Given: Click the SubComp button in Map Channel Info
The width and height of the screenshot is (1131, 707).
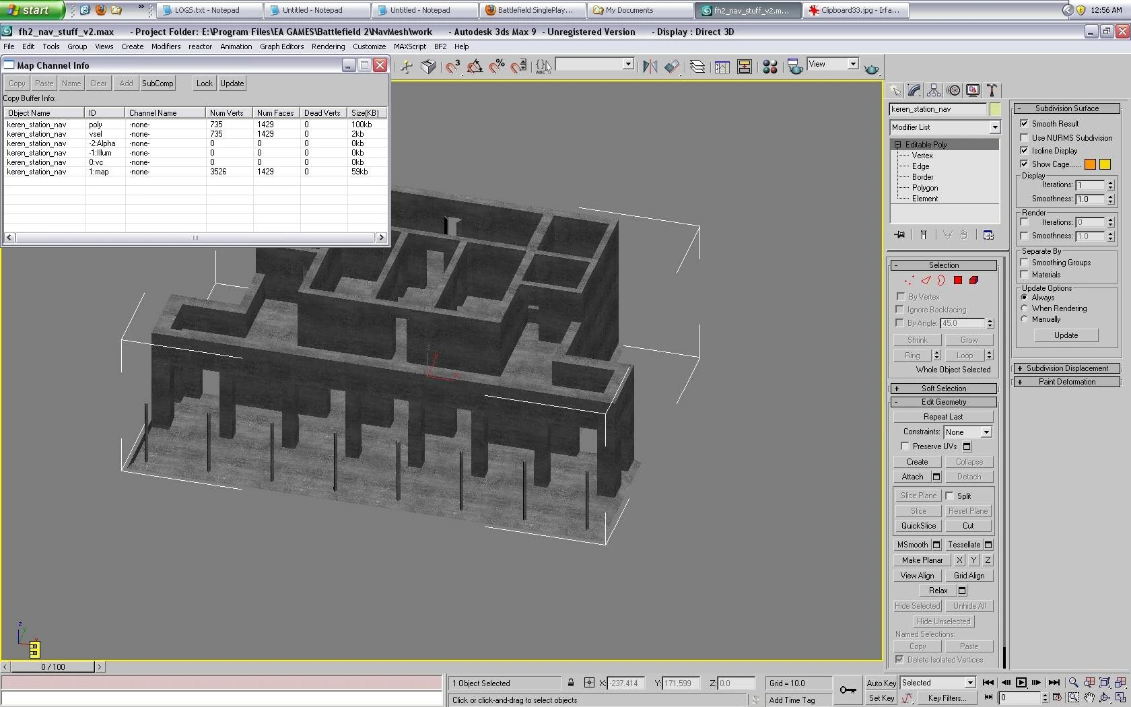Looking at the screenshot, I should tap(158, 83).
